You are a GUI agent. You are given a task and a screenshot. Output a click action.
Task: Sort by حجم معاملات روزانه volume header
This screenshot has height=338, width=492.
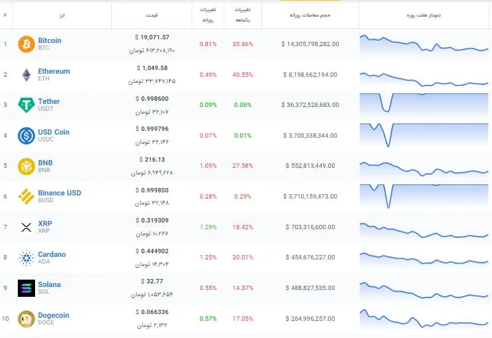click(310, 15)
